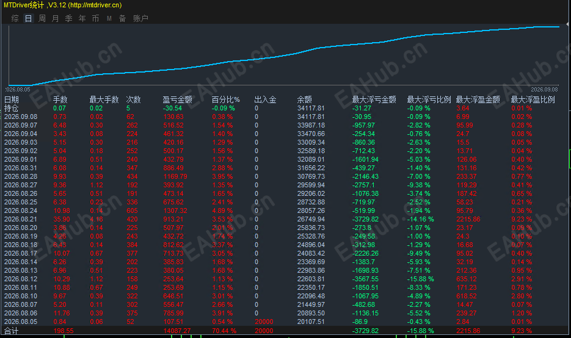
Task: Click the MTDriver统计 V3.12 title text
Action: tap(63, 5)
